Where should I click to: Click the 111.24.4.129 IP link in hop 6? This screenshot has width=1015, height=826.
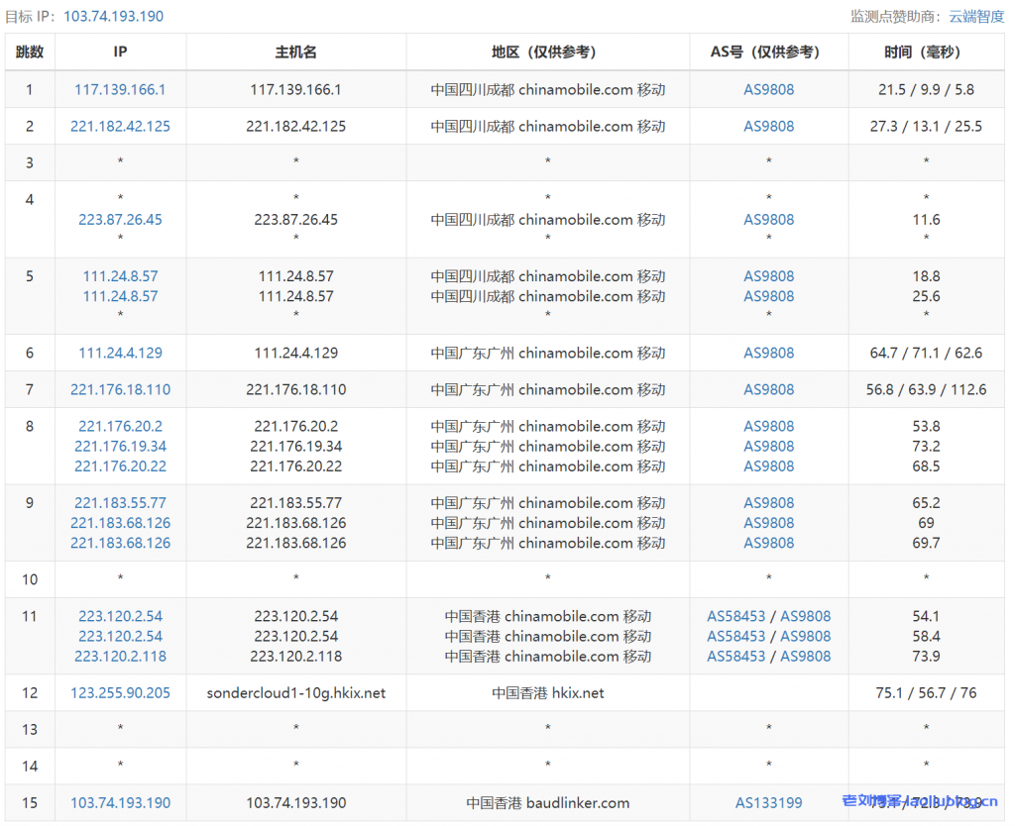point(120,353)
